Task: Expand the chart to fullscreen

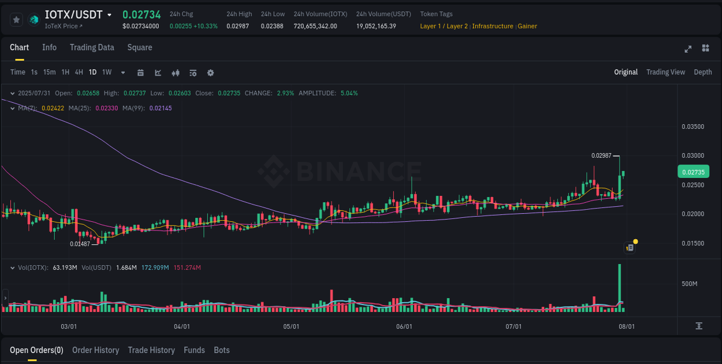Action: [687, 49]
